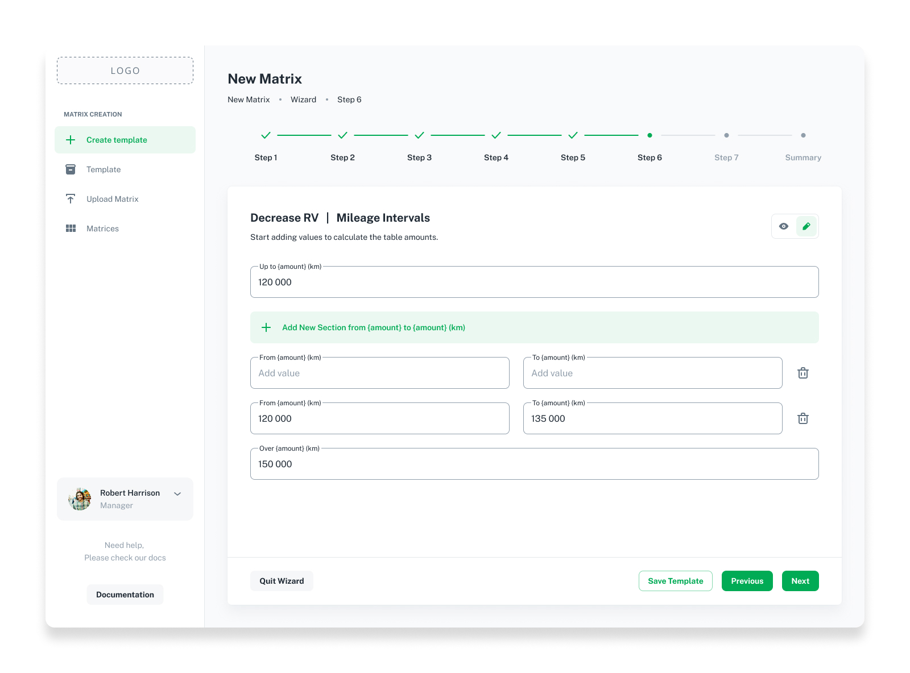
Task: Click the Upload Matrix arrow icon
Action: (x=71, y=199)
